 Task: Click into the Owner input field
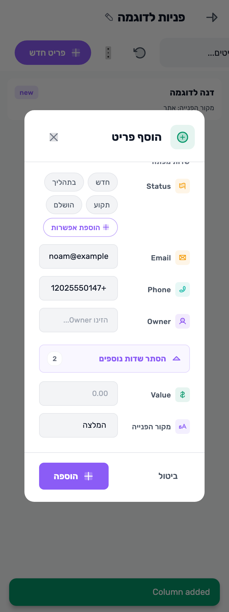pyautogui.click(x=78, y=320)
